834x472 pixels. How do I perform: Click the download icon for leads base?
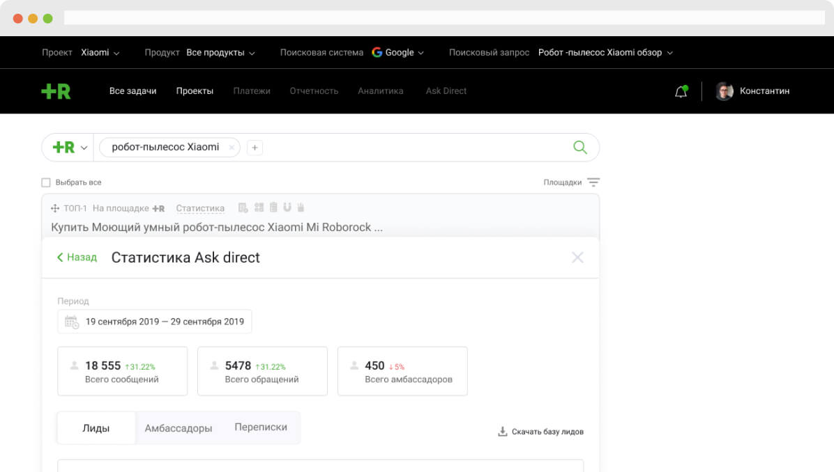tap(502, 431)
